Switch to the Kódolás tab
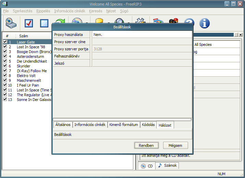The image size is (245, 178). click(x=148, y=125)
